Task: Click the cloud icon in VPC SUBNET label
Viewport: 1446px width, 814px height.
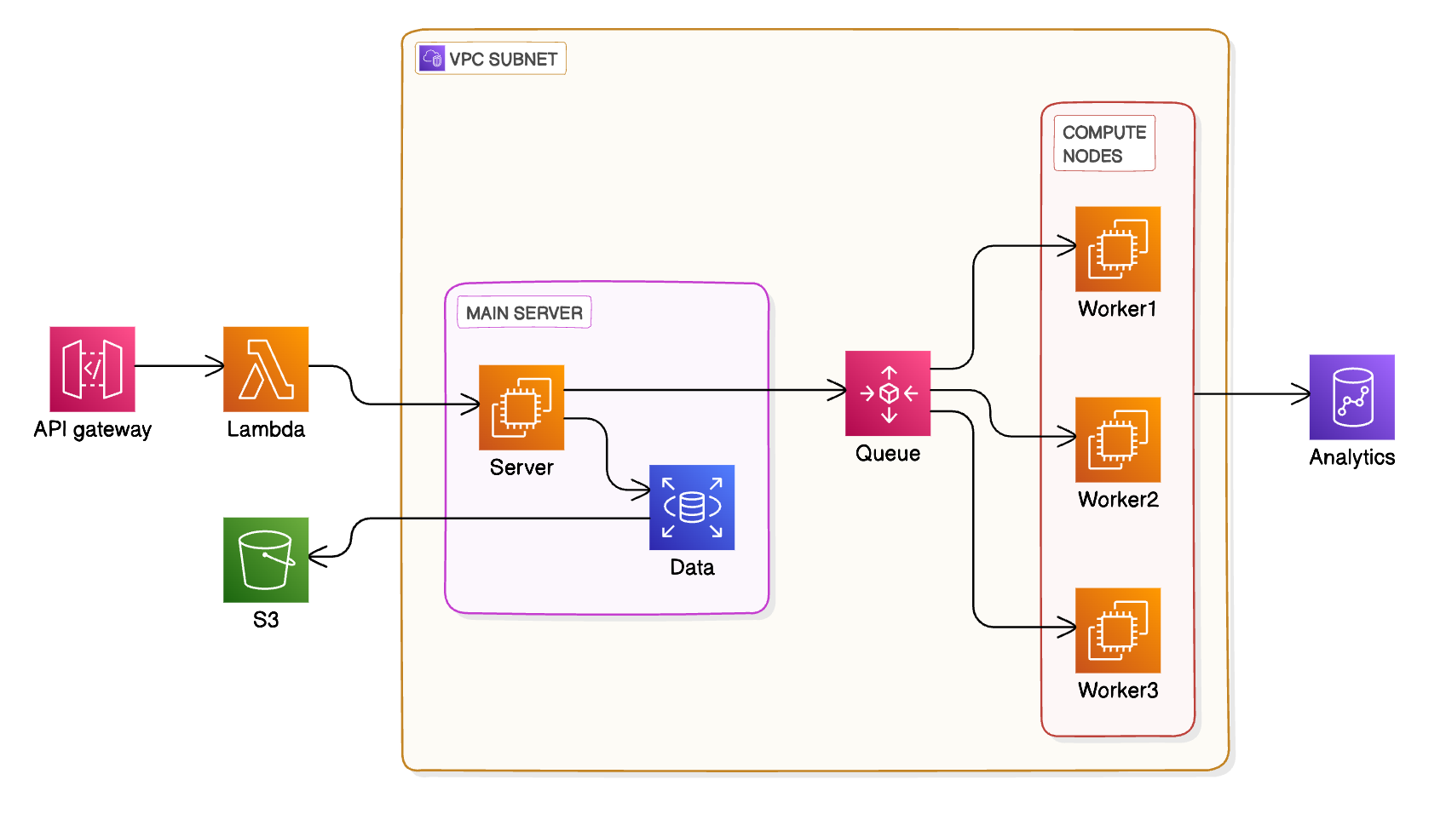Action: click(433, 58)
